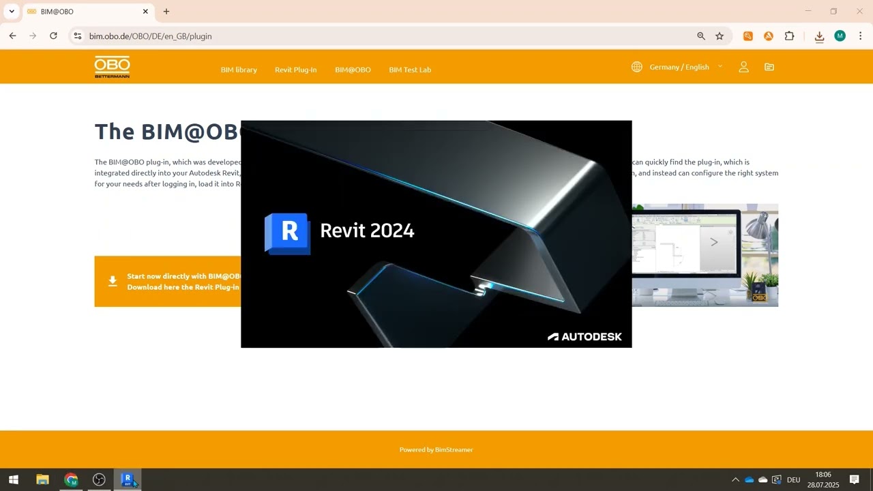
Task: Click the address bar URL field
Action: click(385, 36)
